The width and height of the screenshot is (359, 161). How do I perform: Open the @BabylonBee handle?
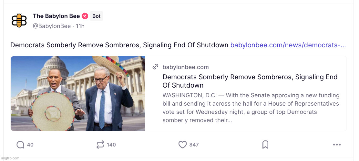pyautogui.click(x=52, y=26)
